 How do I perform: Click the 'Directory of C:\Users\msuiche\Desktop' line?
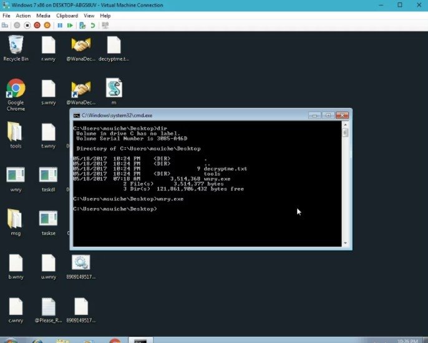(139, 149)
